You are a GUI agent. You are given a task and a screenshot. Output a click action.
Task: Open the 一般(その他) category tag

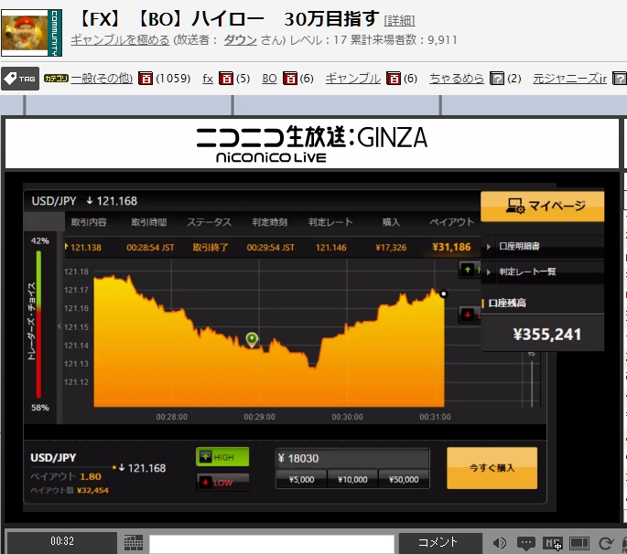point(102,79)
